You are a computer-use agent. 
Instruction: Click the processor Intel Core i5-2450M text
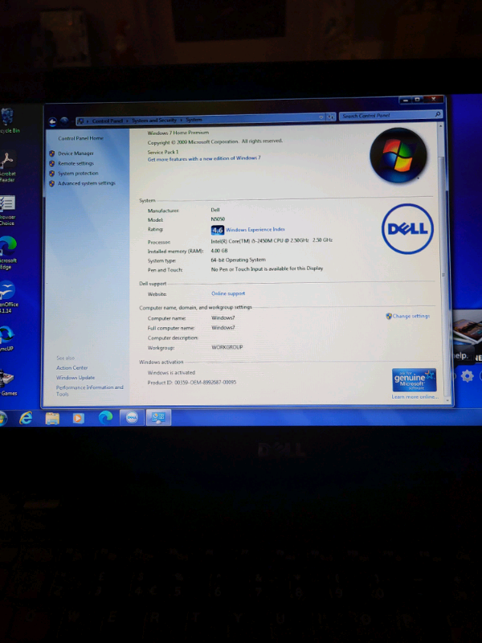point(272,240)
